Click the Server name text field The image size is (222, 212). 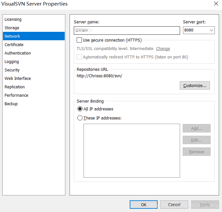pos(127,31)
